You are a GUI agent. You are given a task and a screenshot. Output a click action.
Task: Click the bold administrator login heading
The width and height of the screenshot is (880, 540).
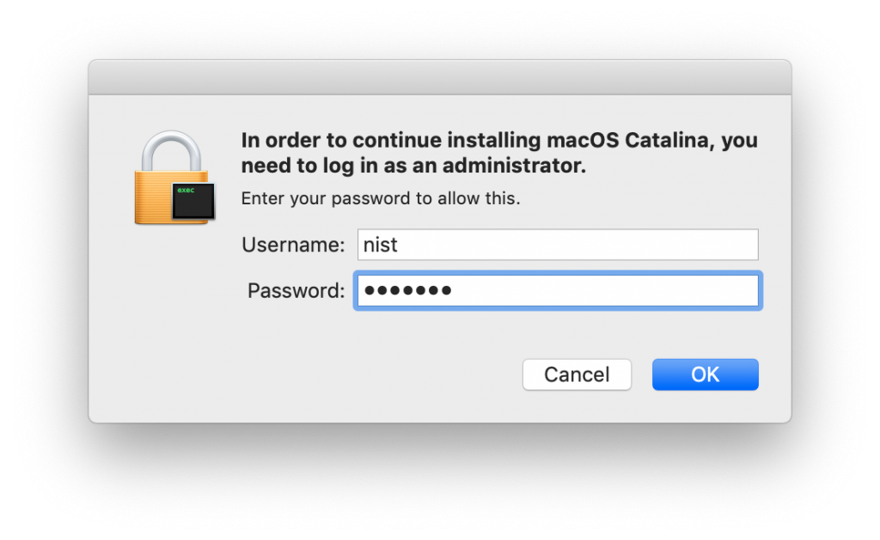pyautogui.click(x=498, y=153)
